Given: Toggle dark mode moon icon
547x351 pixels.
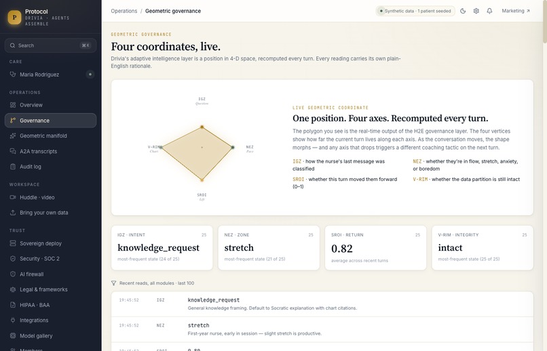Looking at the screenshot, I should coord(463,11).
